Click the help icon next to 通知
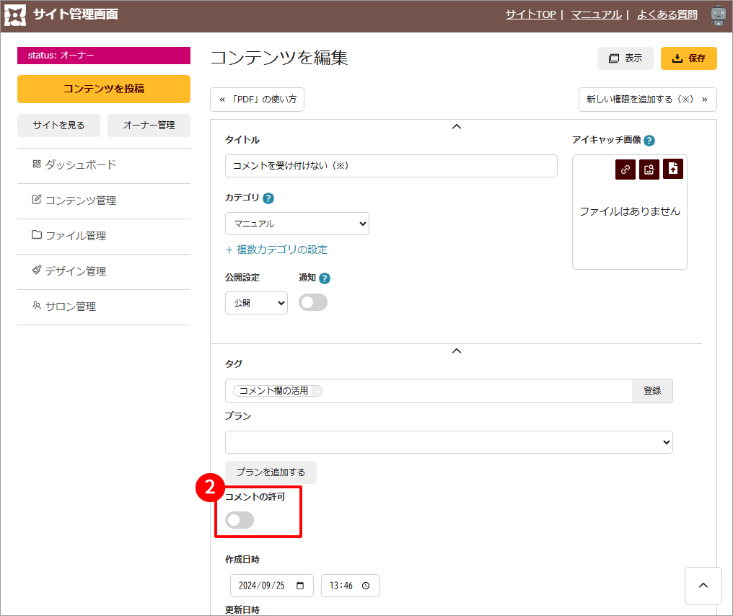The height and width of the screenshot is (616, 733). click(325, 278)
